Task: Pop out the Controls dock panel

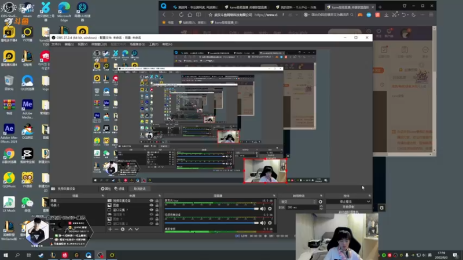Action: coord(369,196)
